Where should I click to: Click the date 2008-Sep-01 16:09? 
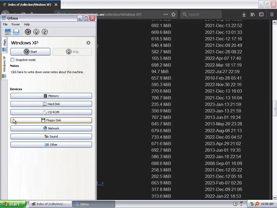click(x=223, y=163)
